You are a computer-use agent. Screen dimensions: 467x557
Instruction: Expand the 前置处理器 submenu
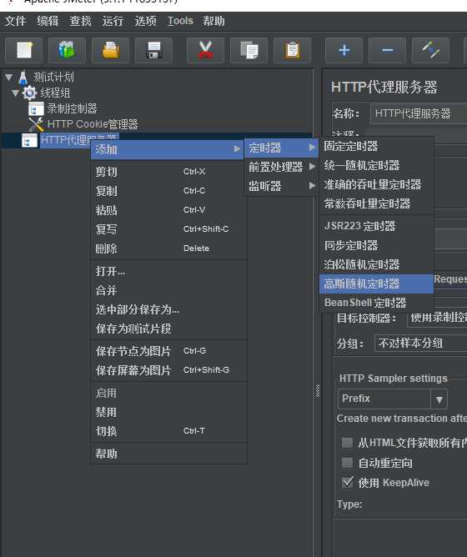point(281,167)
